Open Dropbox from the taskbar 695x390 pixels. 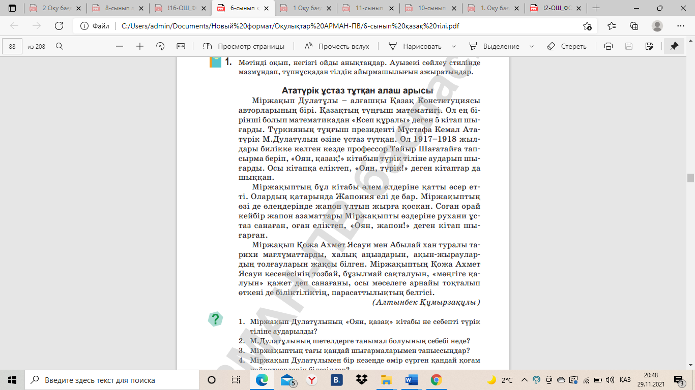click(362, 380)
